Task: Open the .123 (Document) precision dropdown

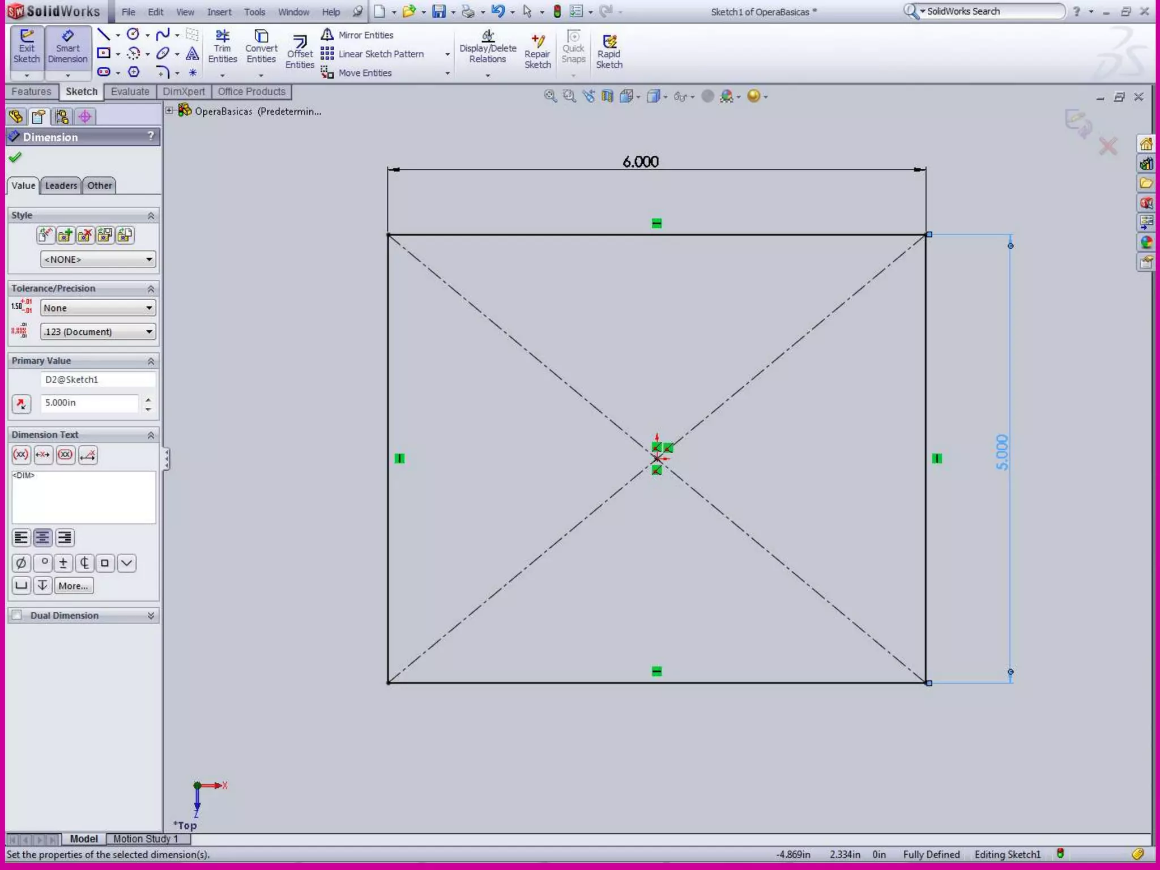Action: coord(98,332)
